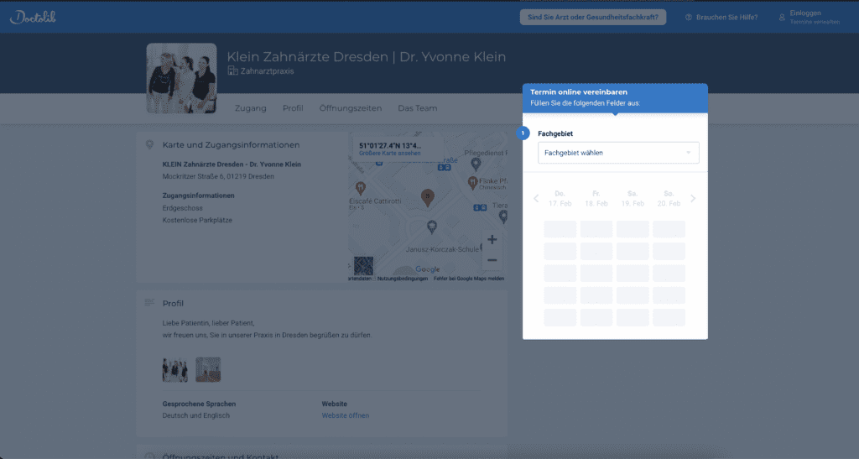Zoom out on the map
Image resolution: width=859 pixels, height=459 pixels.
492,260
